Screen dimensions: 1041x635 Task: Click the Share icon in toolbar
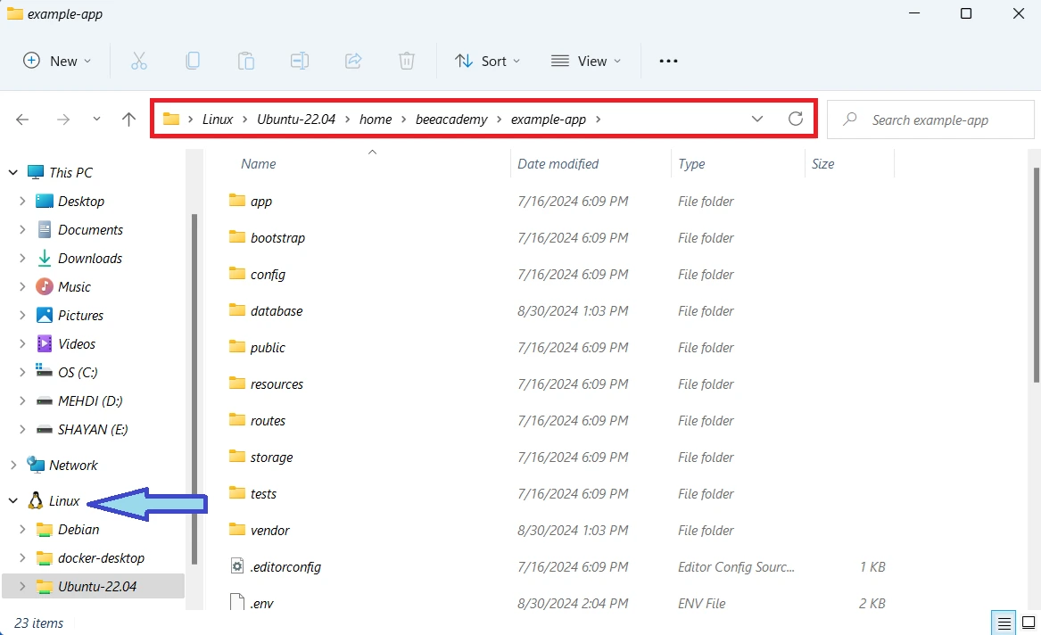[353, 61]
